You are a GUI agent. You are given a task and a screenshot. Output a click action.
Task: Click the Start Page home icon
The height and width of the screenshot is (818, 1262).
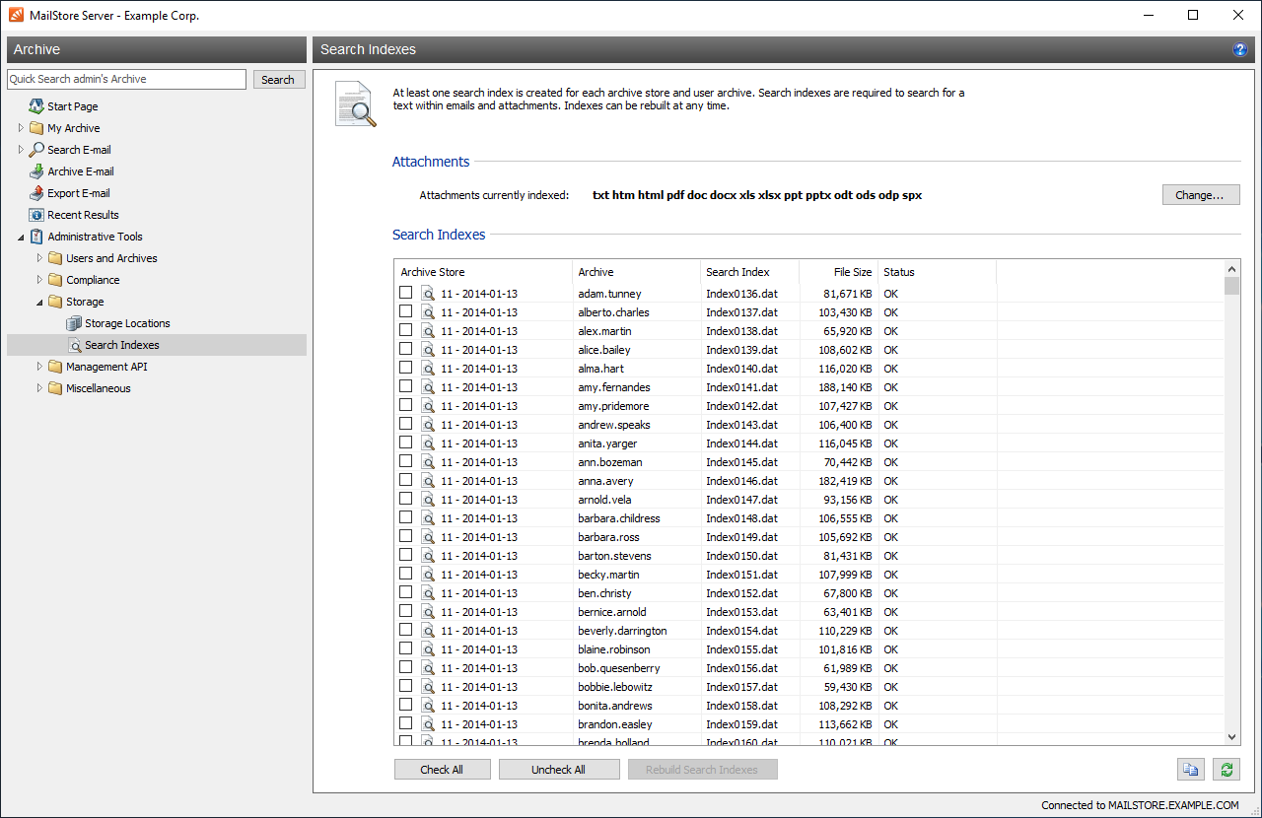point(36,106)
